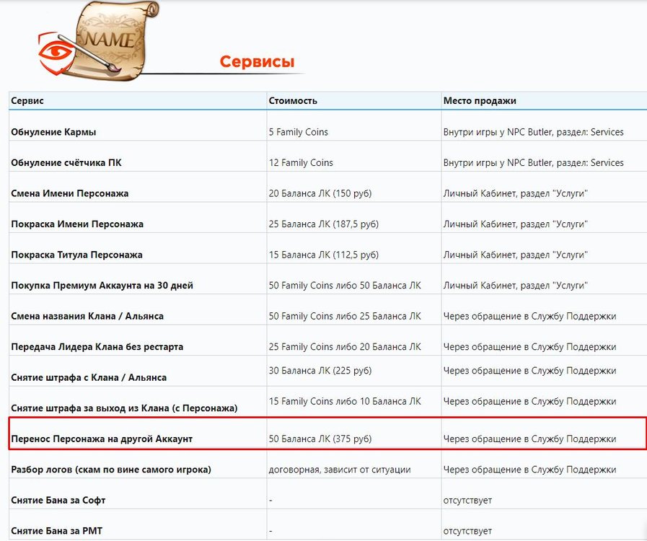The width and height of the screenshot is (647, 541).
Task: Click Покупка Премиум Аккаунта на 30 дней
Action: [x=102, y=286]
